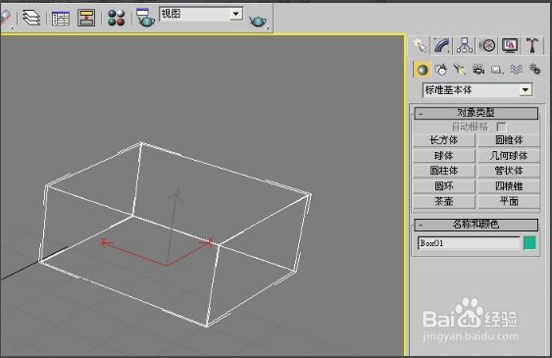The height and width of the screenshot is (358, 552).
Task: Click Quick Render teapot icon
Action: [258, 22]
